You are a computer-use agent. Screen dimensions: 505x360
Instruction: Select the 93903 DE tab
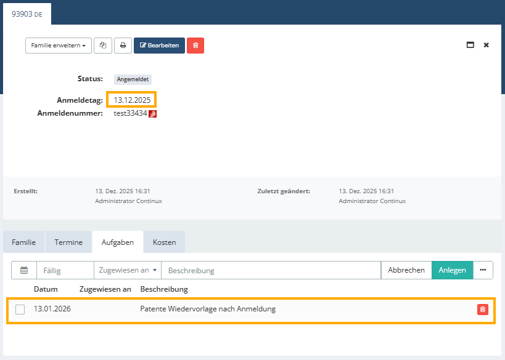pos(27,14)
